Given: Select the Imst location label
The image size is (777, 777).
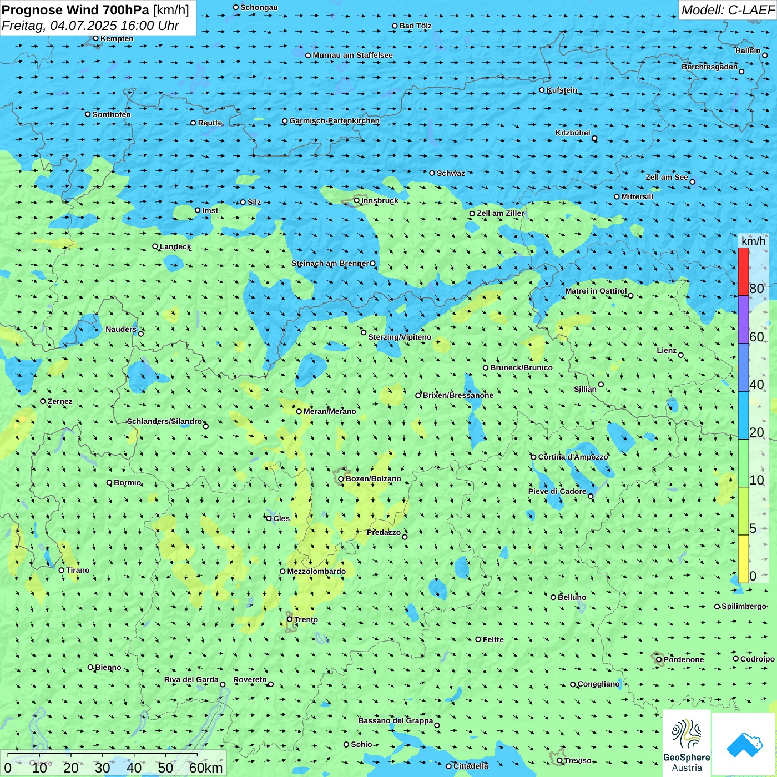Looking at the screenshot, I should pyautogui.click(x=210, y=210).
